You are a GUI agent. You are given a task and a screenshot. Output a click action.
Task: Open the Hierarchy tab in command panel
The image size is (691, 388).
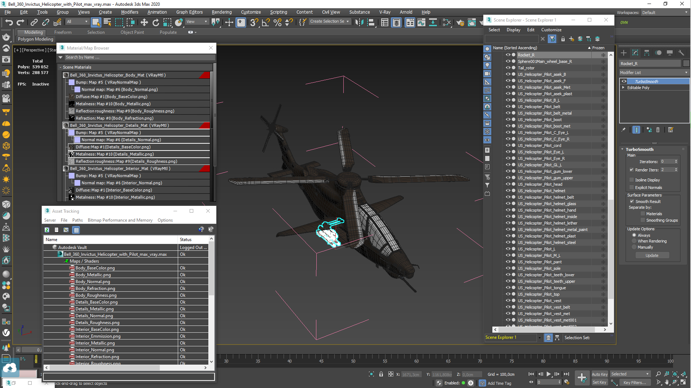click(647, 53)
